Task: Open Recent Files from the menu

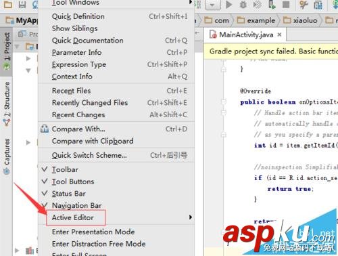Action: (x=116, y=91)
